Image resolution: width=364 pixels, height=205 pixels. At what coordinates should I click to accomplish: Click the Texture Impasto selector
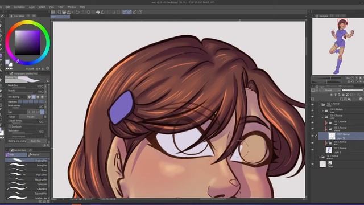pyautogui.click(x=31, y=117)
